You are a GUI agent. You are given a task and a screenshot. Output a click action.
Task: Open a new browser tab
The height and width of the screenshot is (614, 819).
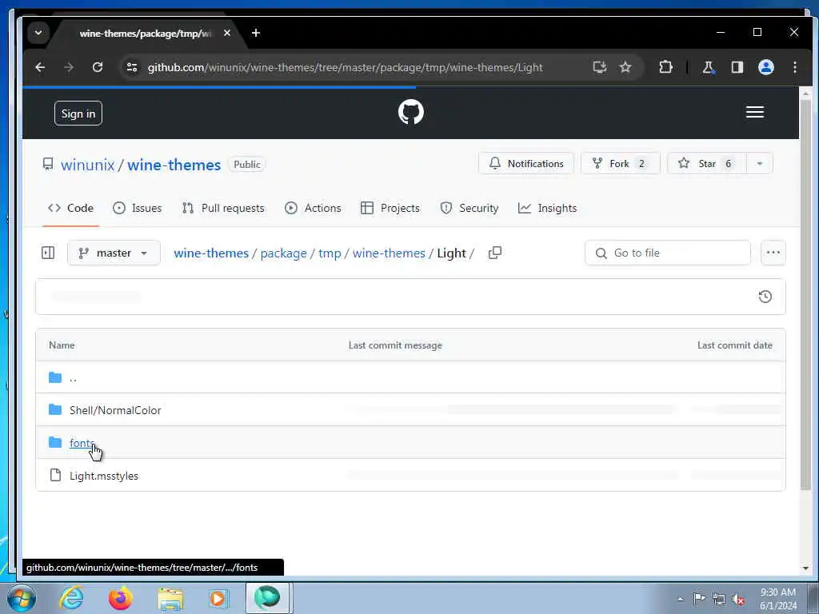coord(255,33)
